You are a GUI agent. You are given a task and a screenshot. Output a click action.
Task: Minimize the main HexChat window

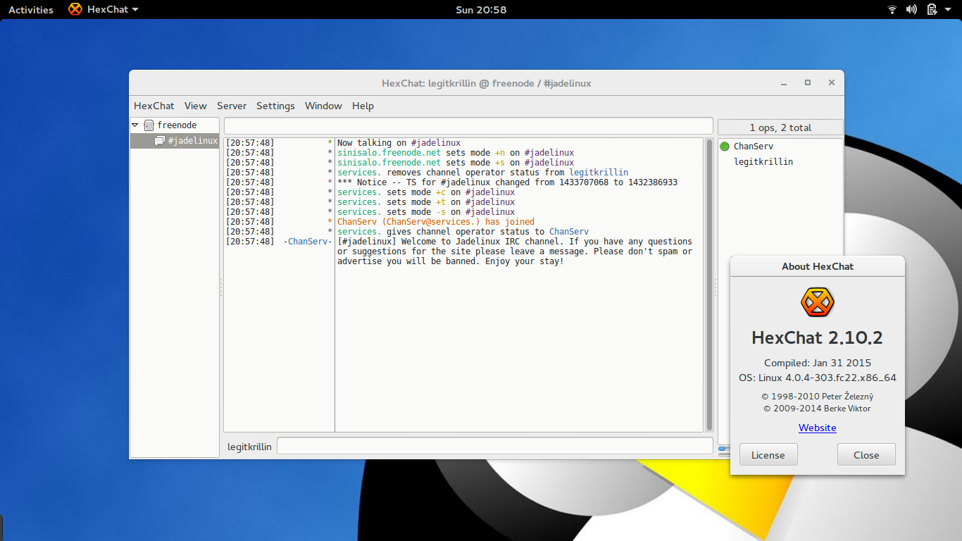pyautogui.click(x=784, y=83)
